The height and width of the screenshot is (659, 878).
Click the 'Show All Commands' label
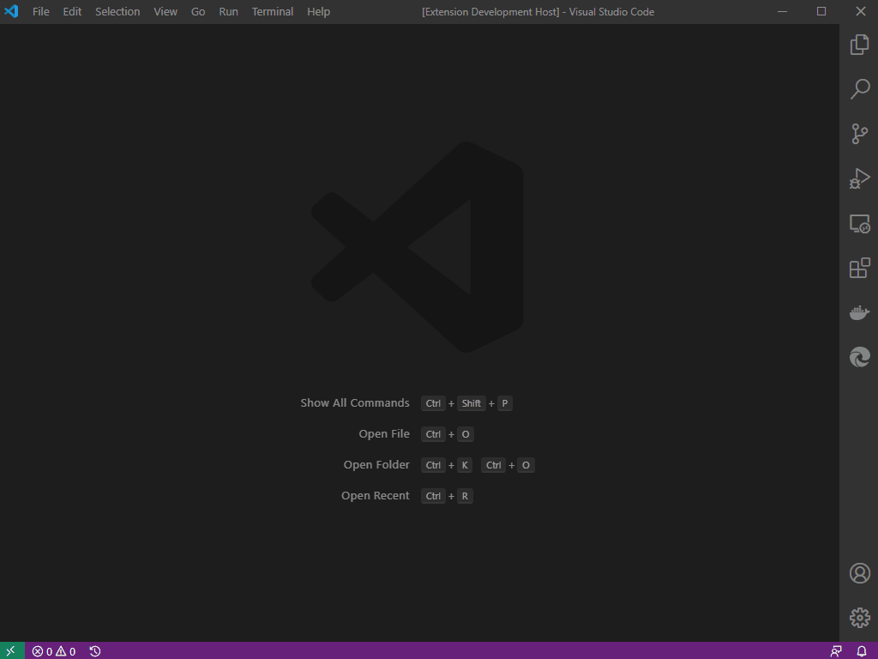pyautogui.click(x=355, y=403)
